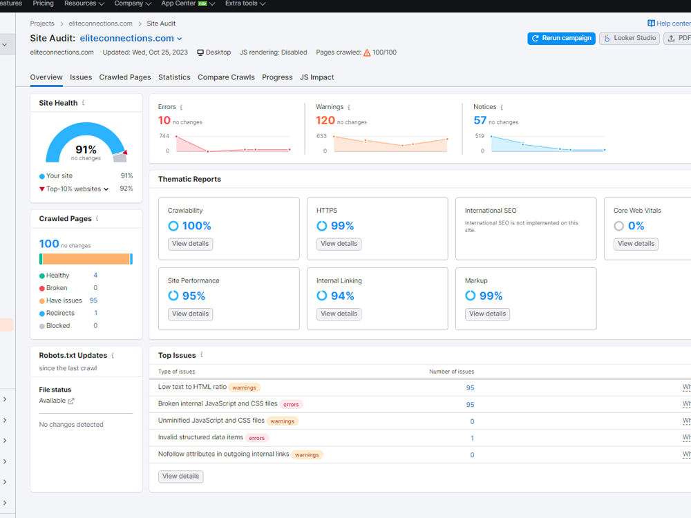Click the Rerun campaign refresh icon
Screen dimensions: 691x518
click(535, 38)
